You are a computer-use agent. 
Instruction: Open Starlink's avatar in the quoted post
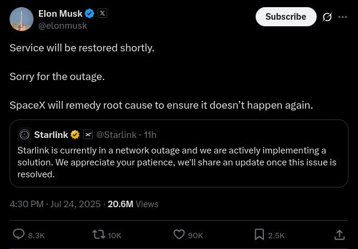point(25,134)
